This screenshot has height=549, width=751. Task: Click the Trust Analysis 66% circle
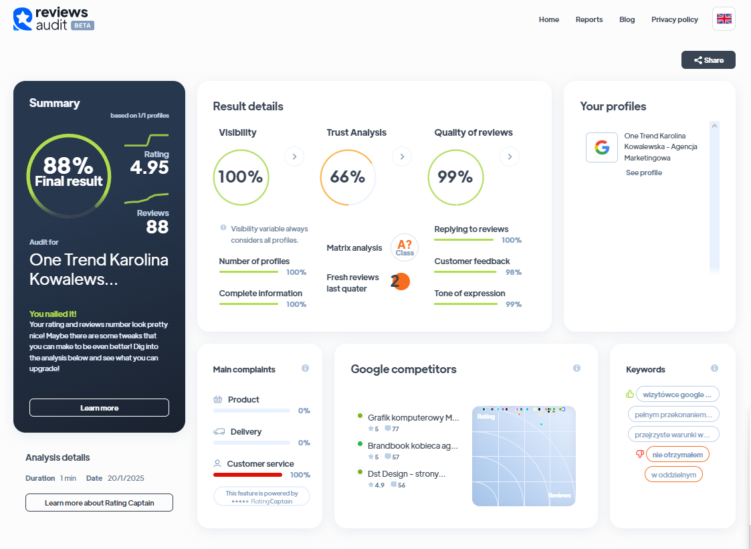pyautogui.click(x=348, y=177)
